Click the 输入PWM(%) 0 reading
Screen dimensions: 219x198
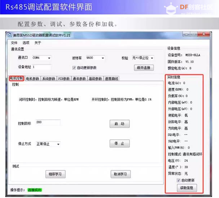179,148
